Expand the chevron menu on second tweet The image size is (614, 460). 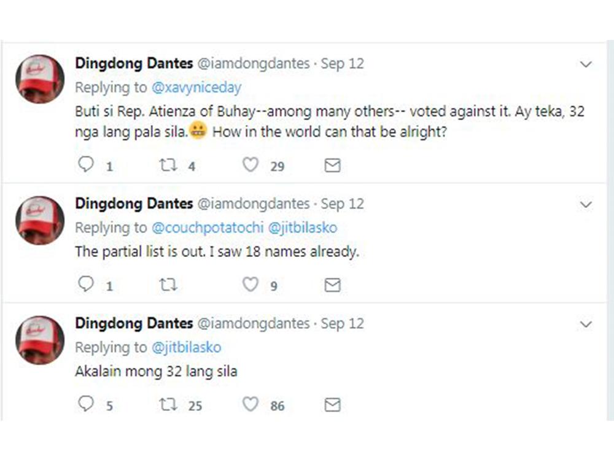586,205
